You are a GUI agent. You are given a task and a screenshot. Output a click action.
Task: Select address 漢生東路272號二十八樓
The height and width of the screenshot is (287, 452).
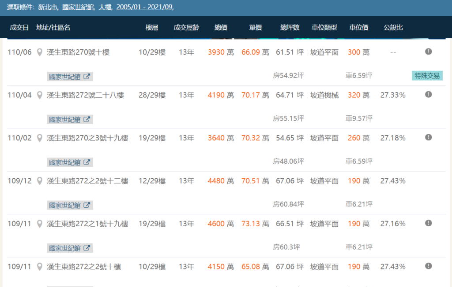click(x=85, y=95)
